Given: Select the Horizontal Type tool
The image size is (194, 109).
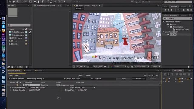Looking at the screenshot, I should [x=43, y=2].
